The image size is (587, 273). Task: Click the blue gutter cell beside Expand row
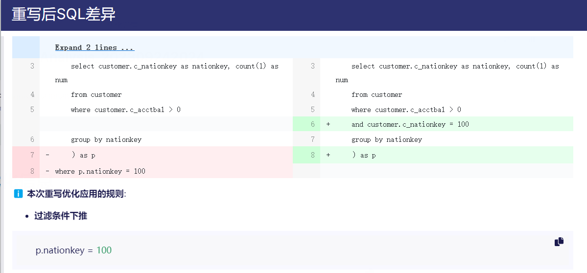point(25,47)
